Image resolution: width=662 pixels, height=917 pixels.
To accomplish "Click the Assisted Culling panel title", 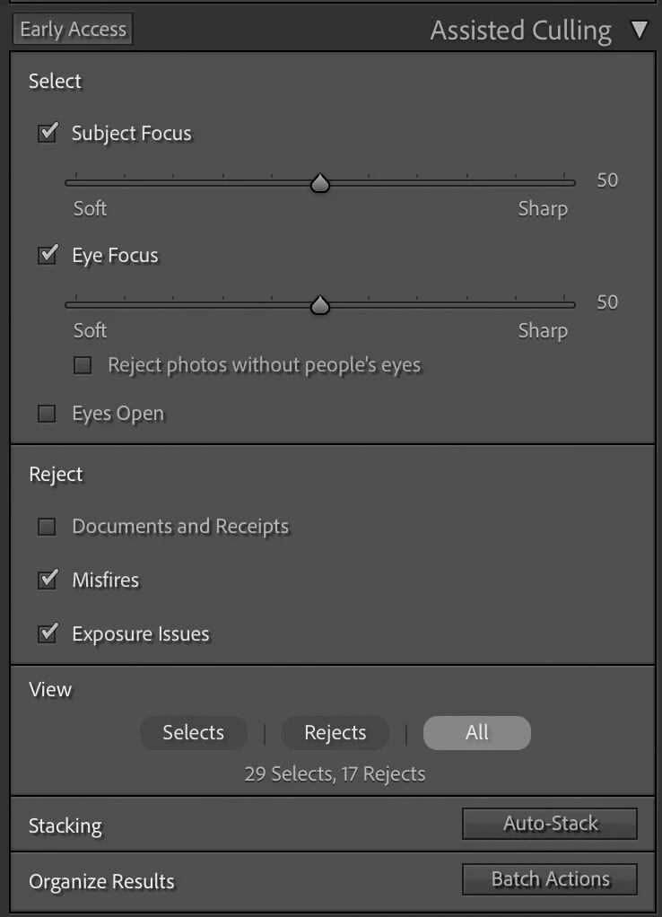I will tap(520, 31).
